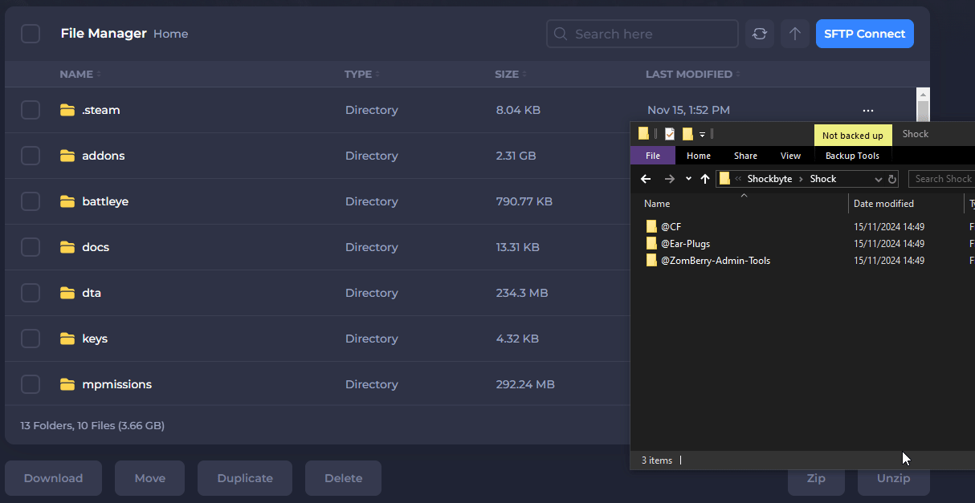Click the file list scrollbar up arrow
This screenshot has height=503, width=975.
tap(923, 94)
